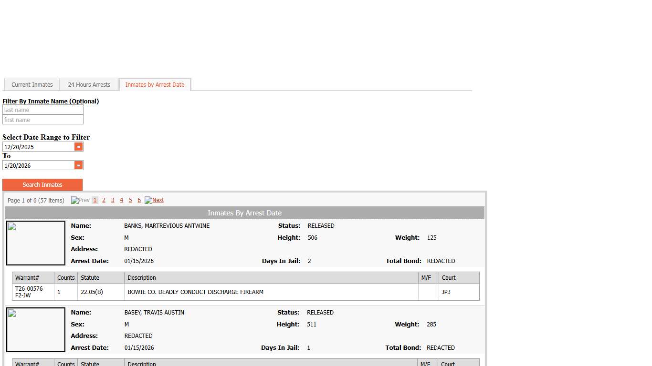Viewport: 652px width, 366px height.
Task: Switch to the Current Inmates tab
Action: (x=32, y=85)
